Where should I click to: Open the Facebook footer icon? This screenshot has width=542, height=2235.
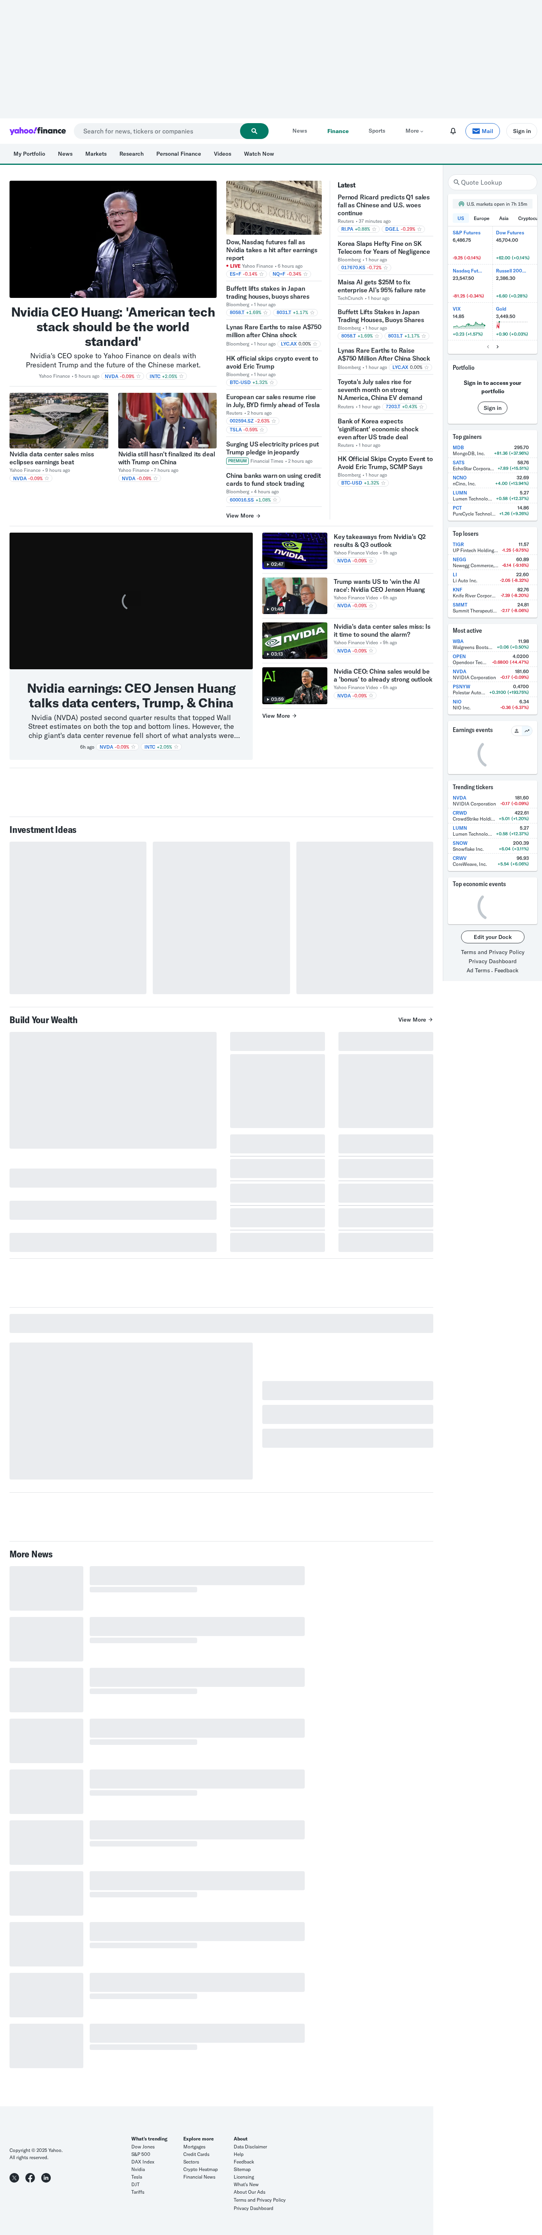30,2178
